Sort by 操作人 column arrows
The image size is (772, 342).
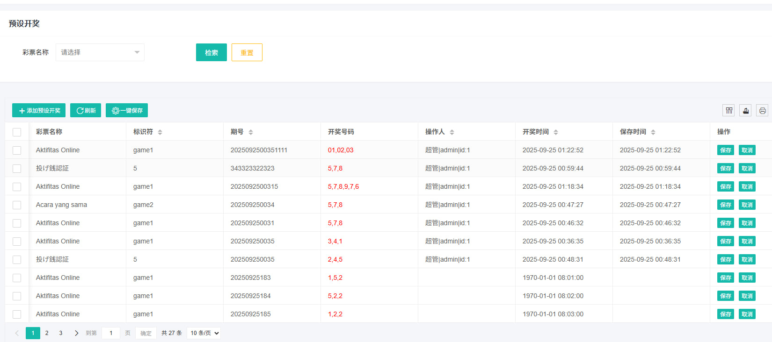452,132
